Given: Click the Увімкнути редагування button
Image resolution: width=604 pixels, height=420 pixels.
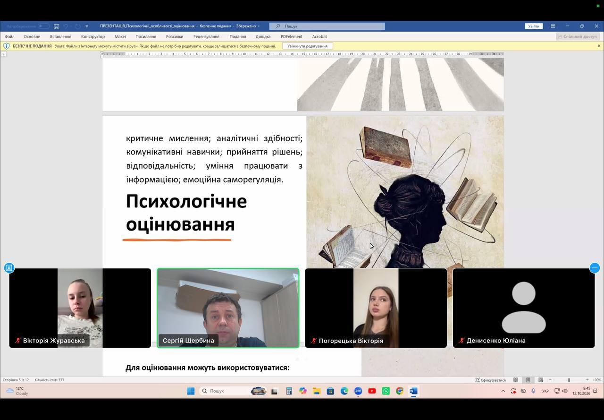Looking at the screenshot, I should tap(308, 46).
